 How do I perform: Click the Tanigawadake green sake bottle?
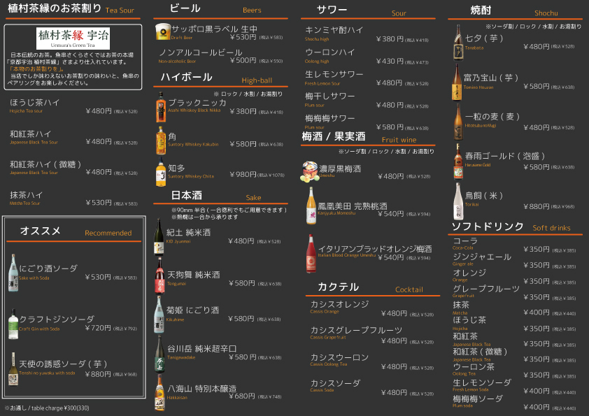159,354
